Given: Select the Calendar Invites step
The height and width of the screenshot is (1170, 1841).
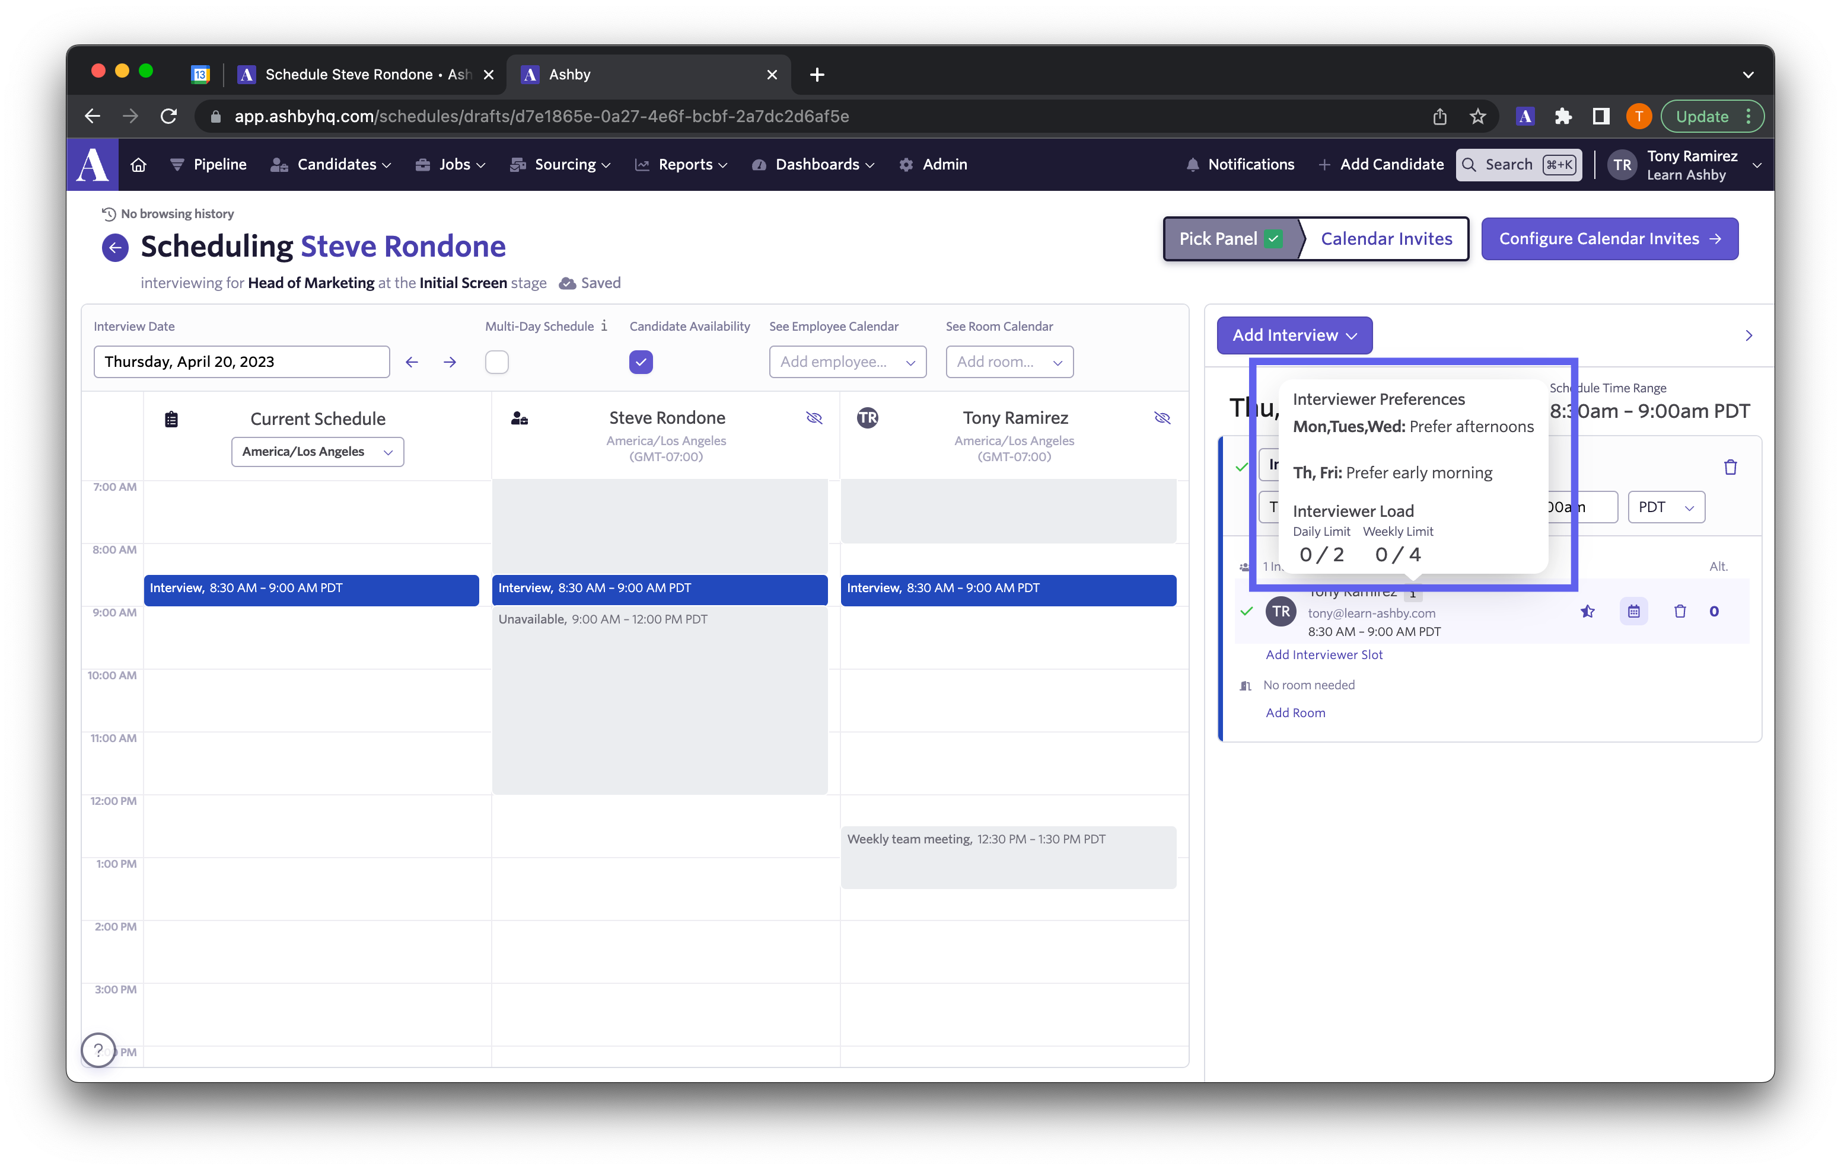Looking at the screenshot, I should pyautogui.click(x=1386, y=239).
